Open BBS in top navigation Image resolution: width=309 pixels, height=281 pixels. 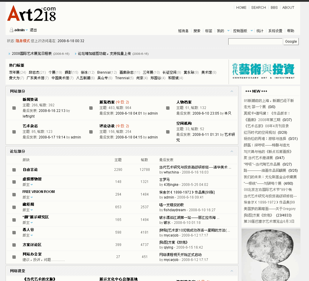pyautogui.click(x=274, y=7)
